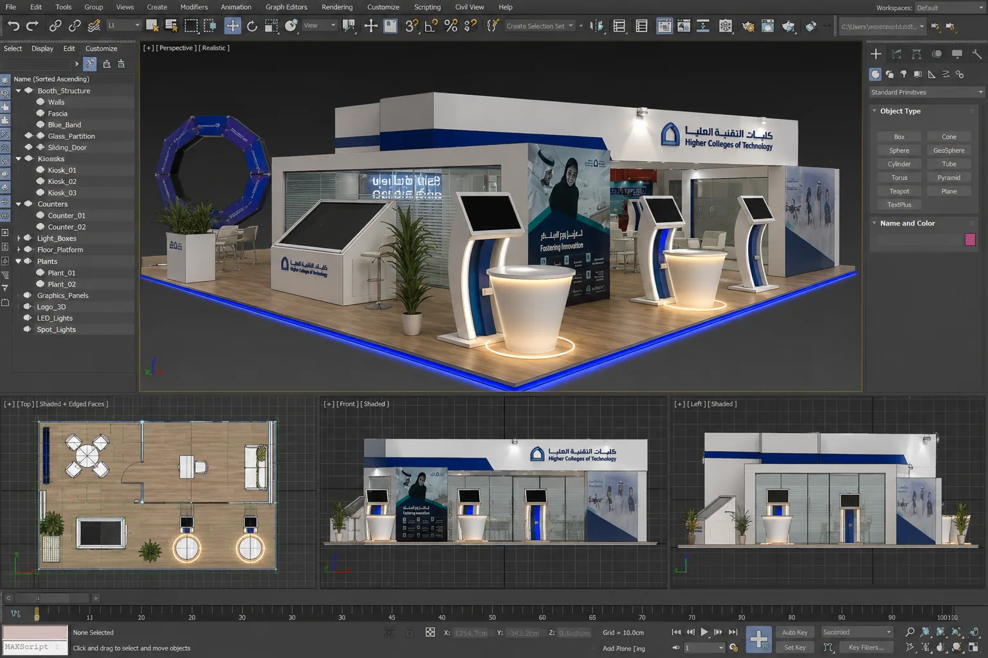Viewport: 988px width, 658px height.
Task: Choose the Select and Rotate tool
Action: pyautogui.click(x=252, y=26)
